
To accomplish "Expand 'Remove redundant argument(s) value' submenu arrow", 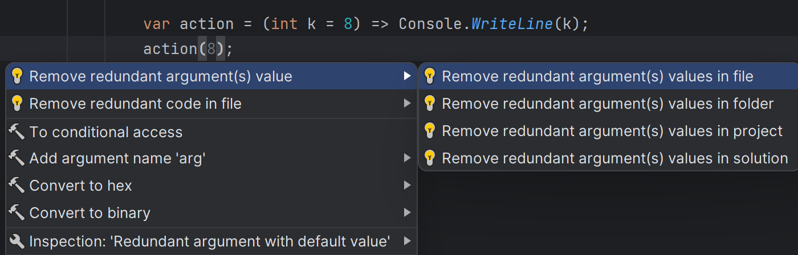I will click(x=406, y=76).
